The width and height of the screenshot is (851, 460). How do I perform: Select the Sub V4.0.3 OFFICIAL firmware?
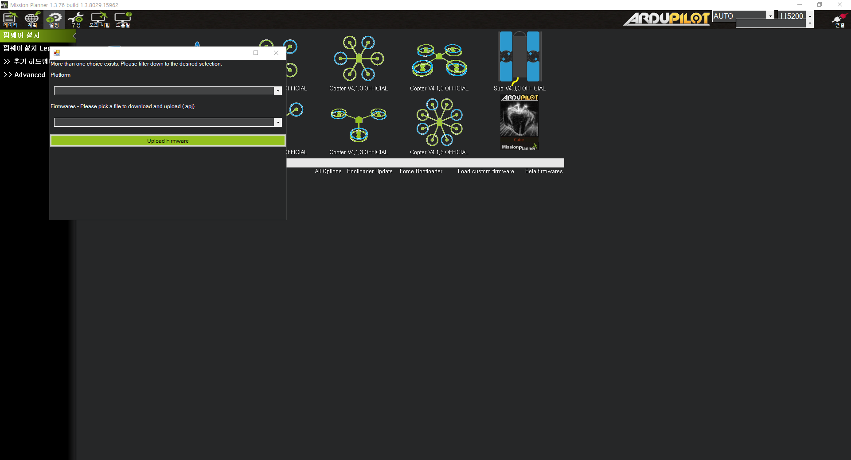(519, 58)
